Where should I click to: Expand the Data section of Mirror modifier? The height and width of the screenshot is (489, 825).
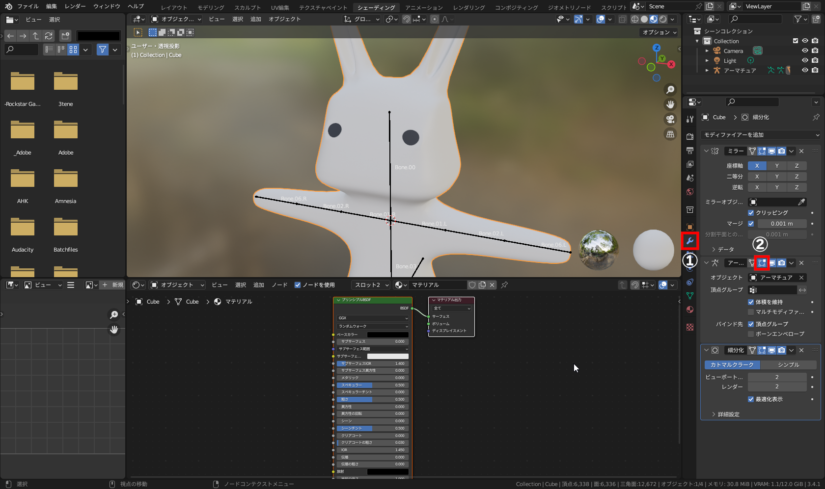tap(722, 249)
